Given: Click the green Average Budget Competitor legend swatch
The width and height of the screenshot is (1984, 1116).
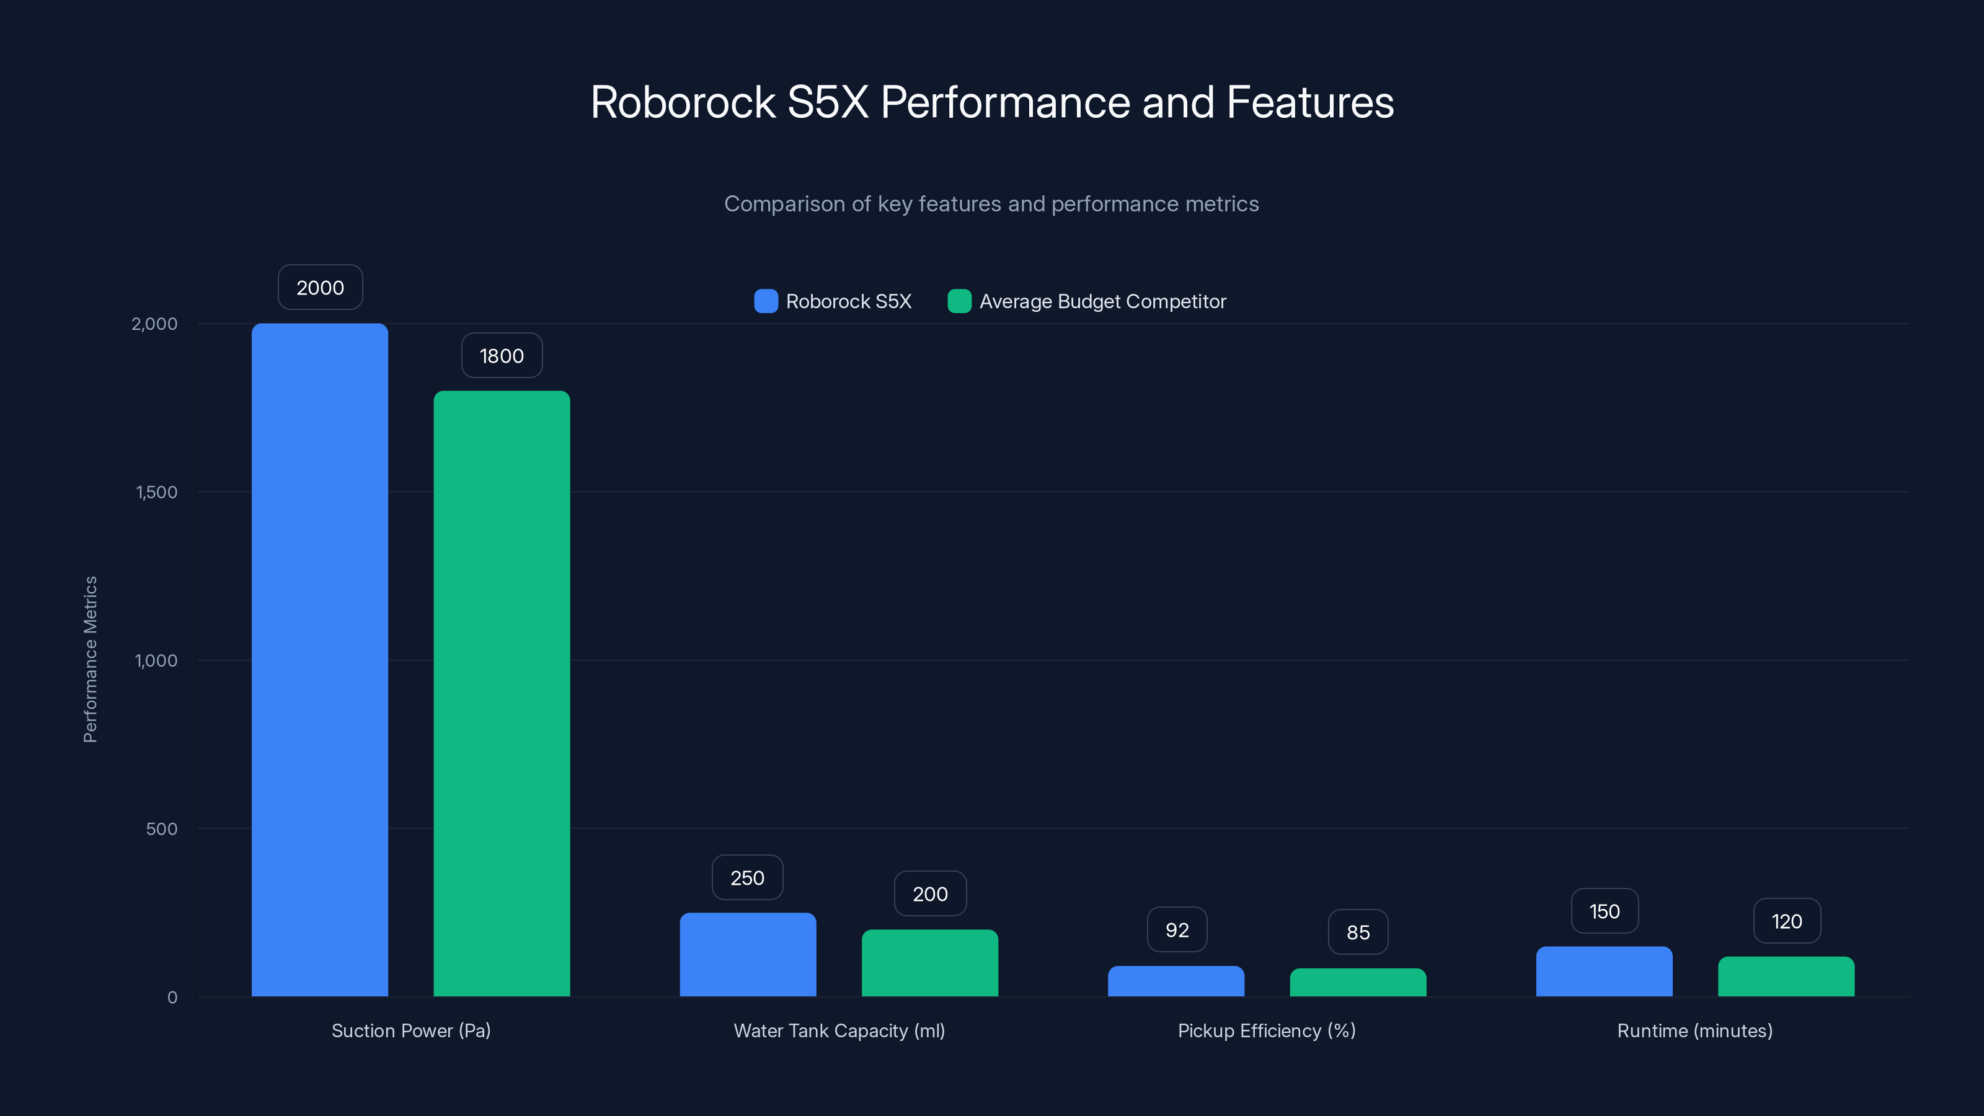Looking at the screenshot, I should tap(959, 301).
